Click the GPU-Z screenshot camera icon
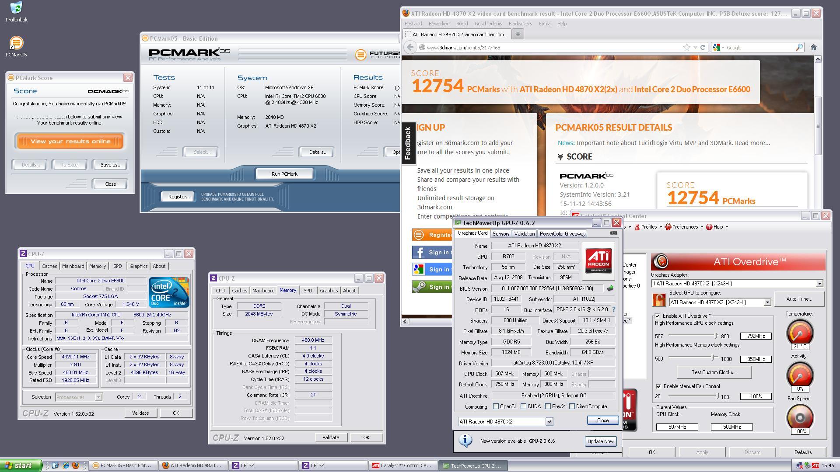Image resolution: width=840 pixels, height=472 pixels. tap(613, 233)
